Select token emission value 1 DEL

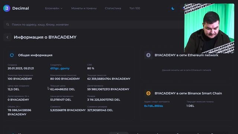190,106
